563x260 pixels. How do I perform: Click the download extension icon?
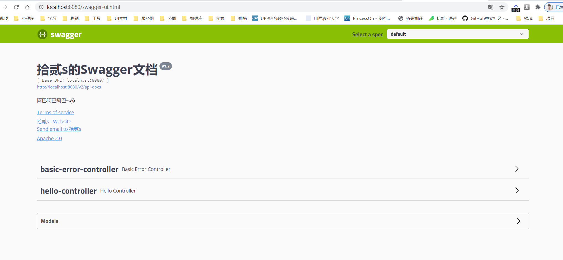(527, 7)
